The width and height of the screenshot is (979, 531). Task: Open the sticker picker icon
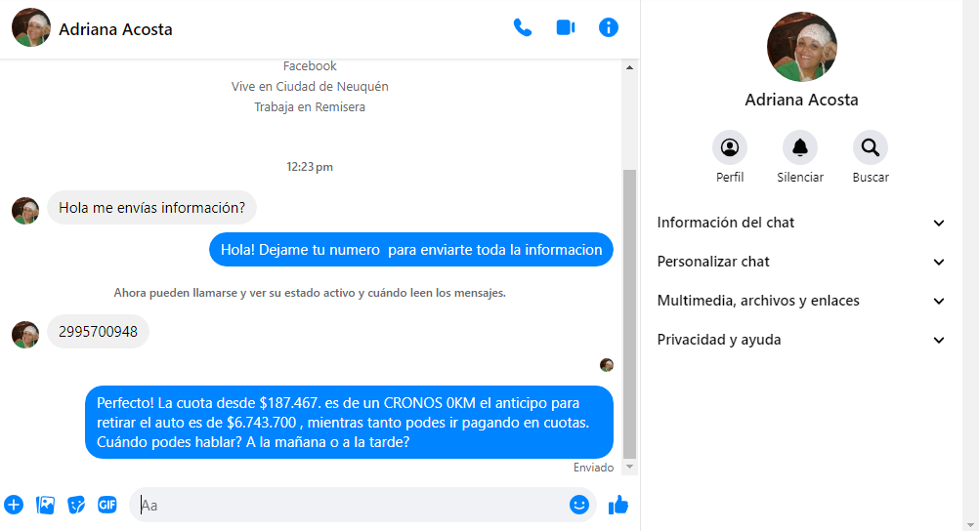pos(76,505)
